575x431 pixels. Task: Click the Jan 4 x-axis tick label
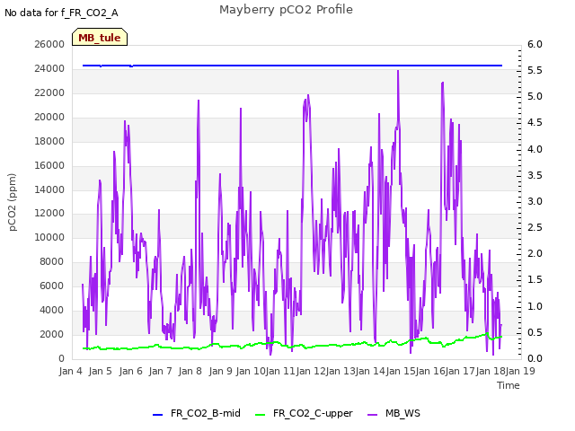(x=70, y=371)
